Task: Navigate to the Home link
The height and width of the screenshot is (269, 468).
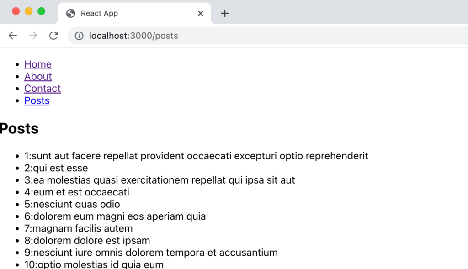Action: pyautogui.click(x=37, y=64)
